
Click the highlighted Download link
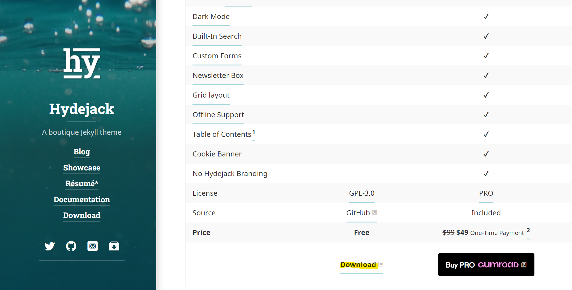(358, 265)
